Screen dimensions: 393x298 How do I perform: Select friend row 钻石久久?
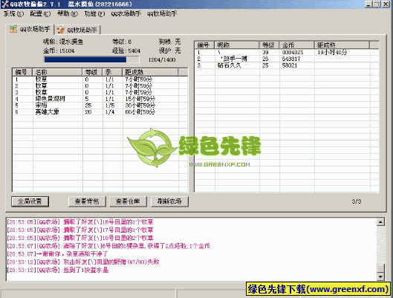coord(287,65)
